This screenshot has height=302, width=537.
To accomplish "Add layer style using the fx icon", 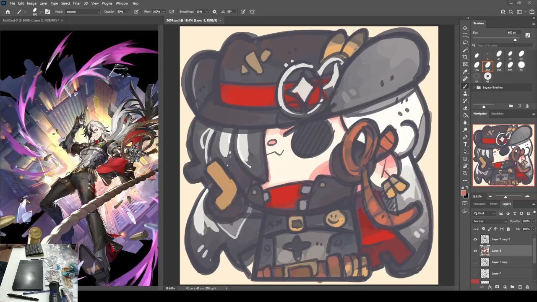I will coord(490,287).
